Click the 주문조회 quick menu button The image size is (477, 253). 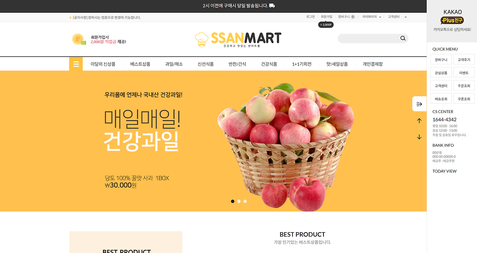[464, 86]
